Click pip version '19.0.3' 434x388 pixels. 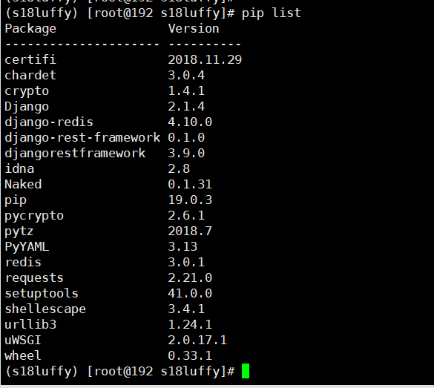[x=190, y=200]
